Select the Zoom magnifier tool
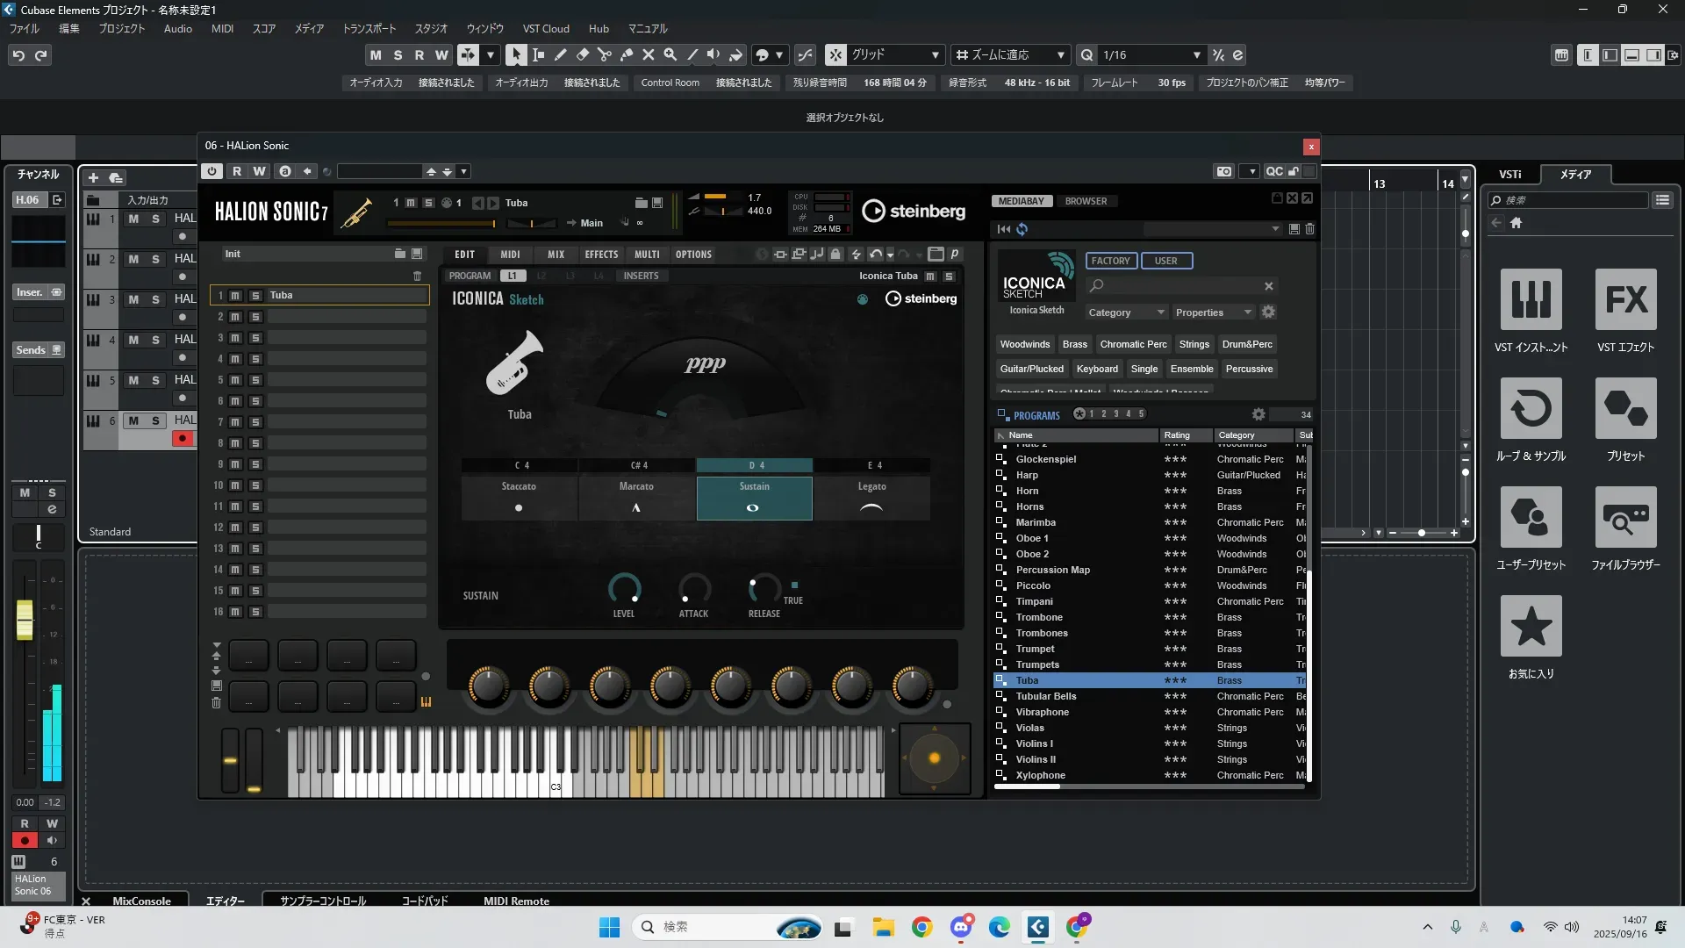Screen dimensions: 1685x948 [670, 54]
